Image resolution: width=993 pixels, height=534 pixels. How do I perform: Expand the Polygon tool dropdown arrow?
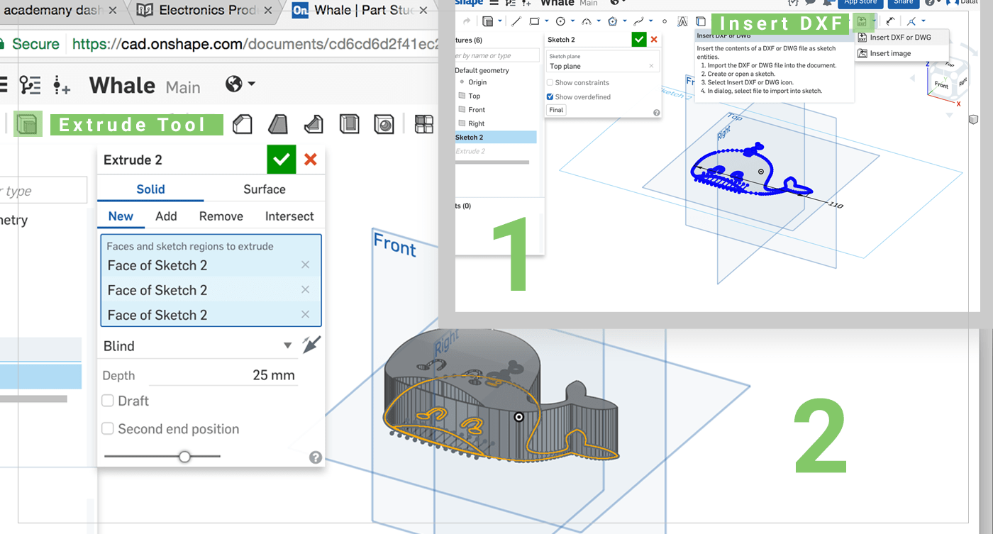click(x=626, y=21)
